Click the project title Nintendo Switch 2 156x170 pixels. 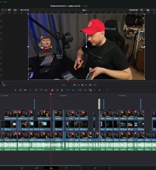(65, 6)
